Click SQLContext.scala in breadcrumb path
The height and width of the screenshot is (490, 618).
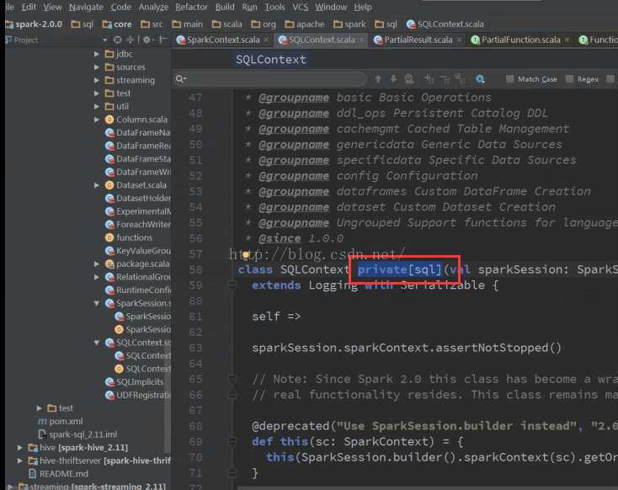(445, 24)
